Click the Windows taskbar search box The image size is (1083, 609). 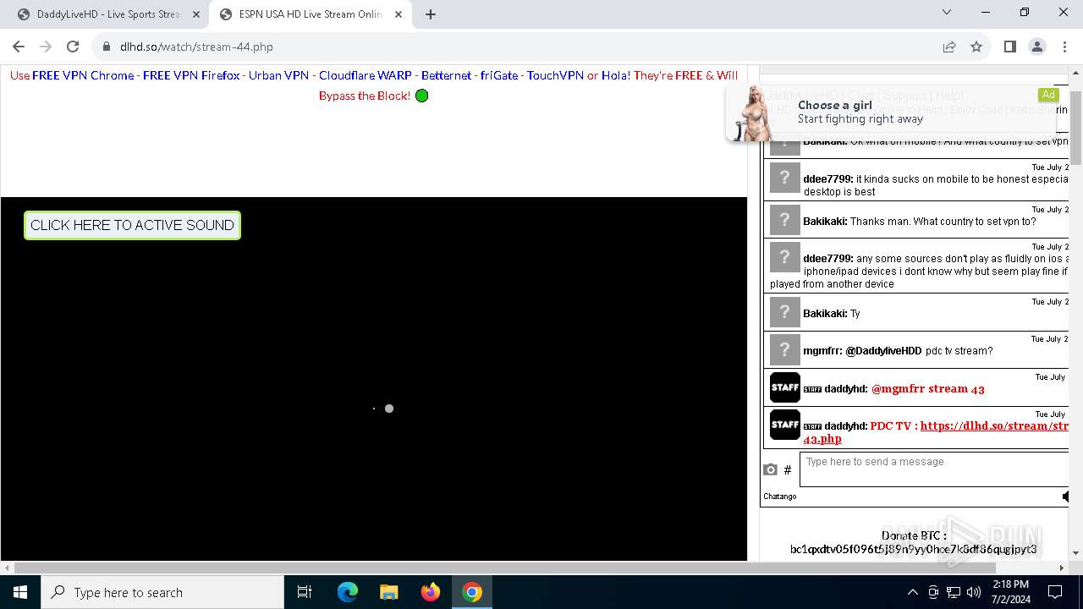(162, 592)
